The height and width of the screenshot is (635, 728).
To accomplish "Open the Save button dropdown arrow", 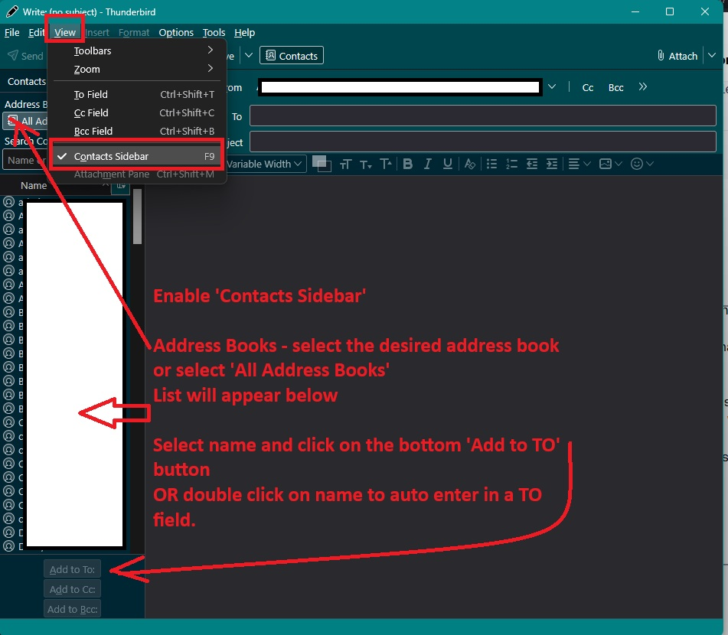I will [249, 55].
